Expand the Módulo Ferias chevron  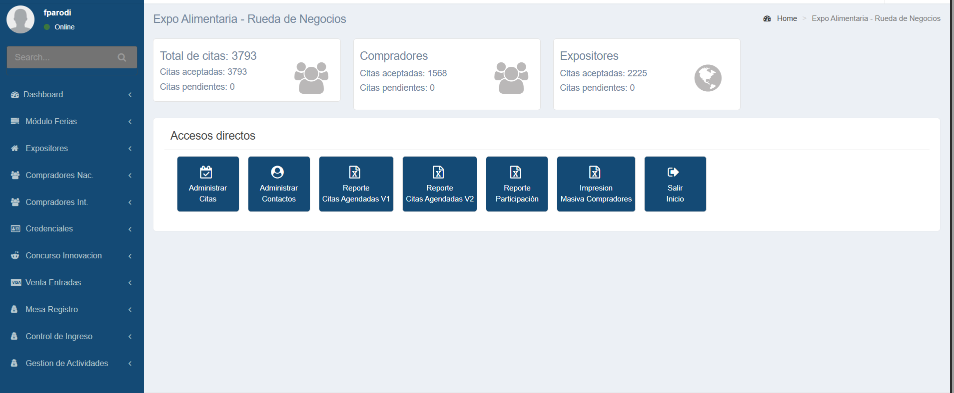click(x=130, y=122)
